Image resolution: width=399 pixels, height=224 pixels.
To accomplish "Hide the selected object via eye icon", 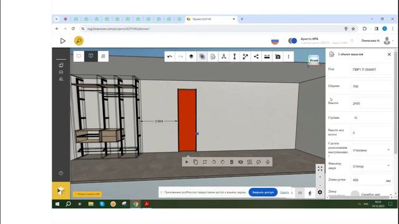I will click(x=241, y=162).
